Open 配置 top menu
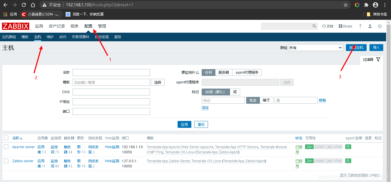 pos(88,26)
